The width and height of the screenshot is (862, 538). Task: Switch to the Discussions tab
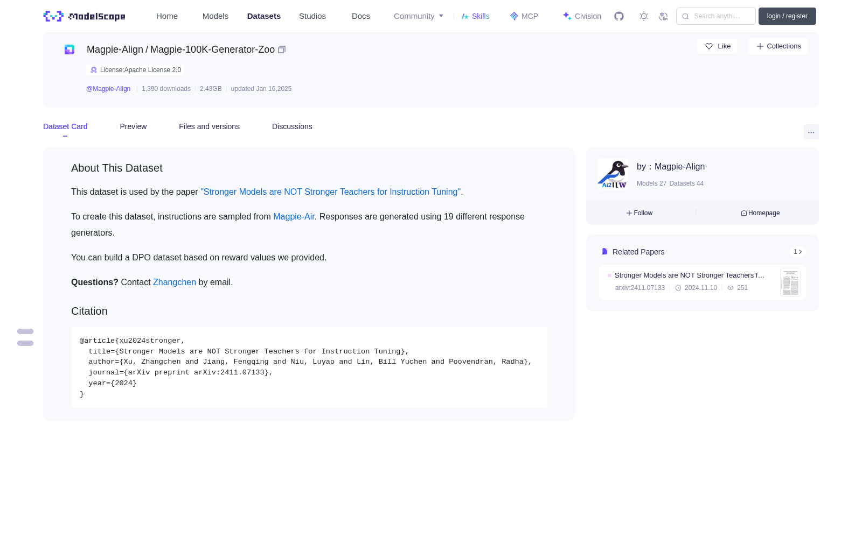tap(292, 126)
